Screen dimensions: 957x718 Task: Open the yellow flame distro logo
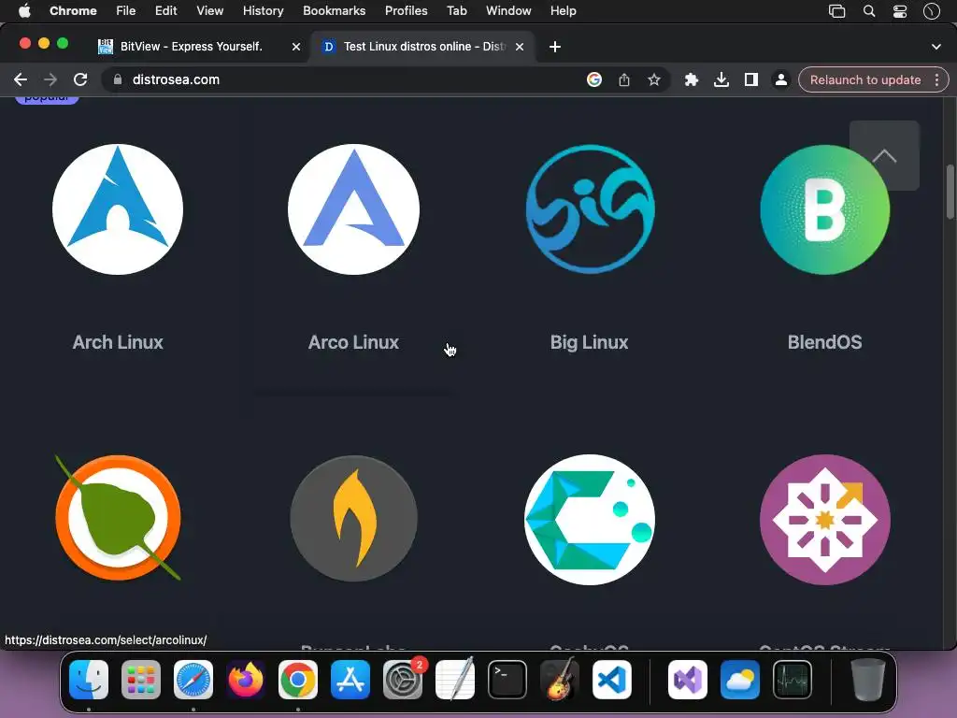353,519
